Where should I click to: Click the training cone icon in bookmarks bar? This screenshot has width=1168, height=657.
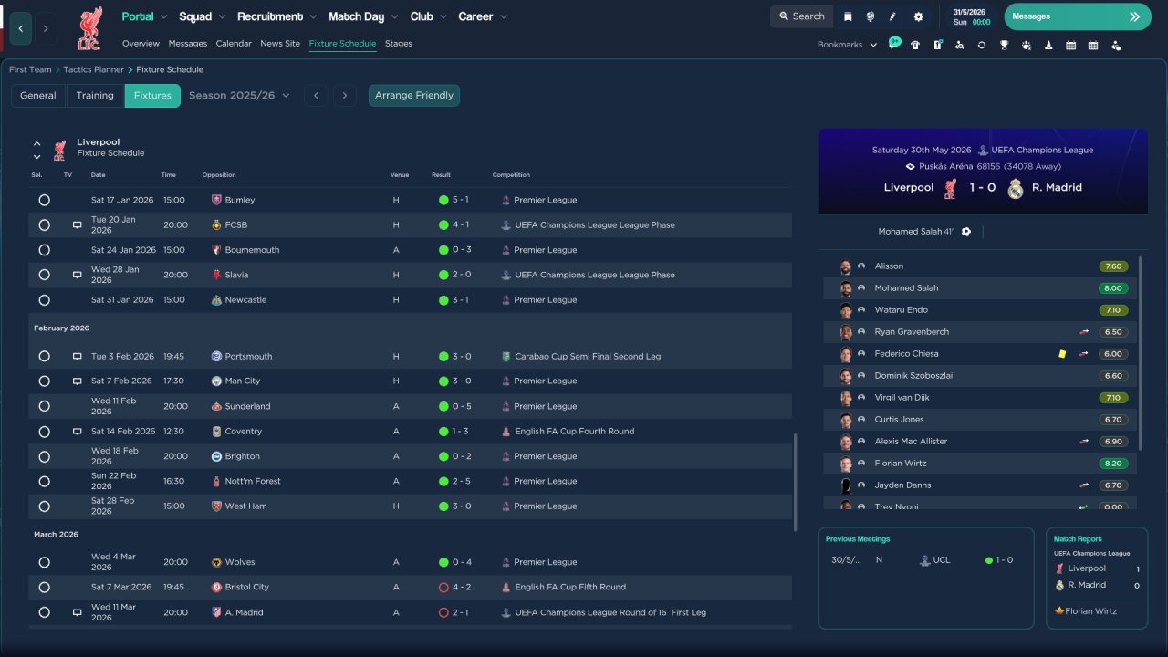click(x=1048, y=45)
